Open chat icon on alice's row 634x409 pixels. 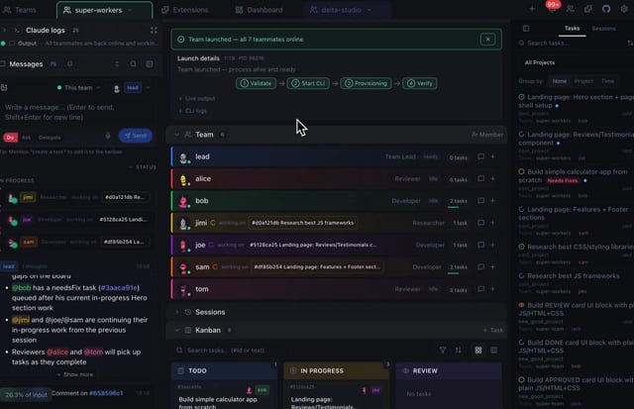[x=480, y=179]
